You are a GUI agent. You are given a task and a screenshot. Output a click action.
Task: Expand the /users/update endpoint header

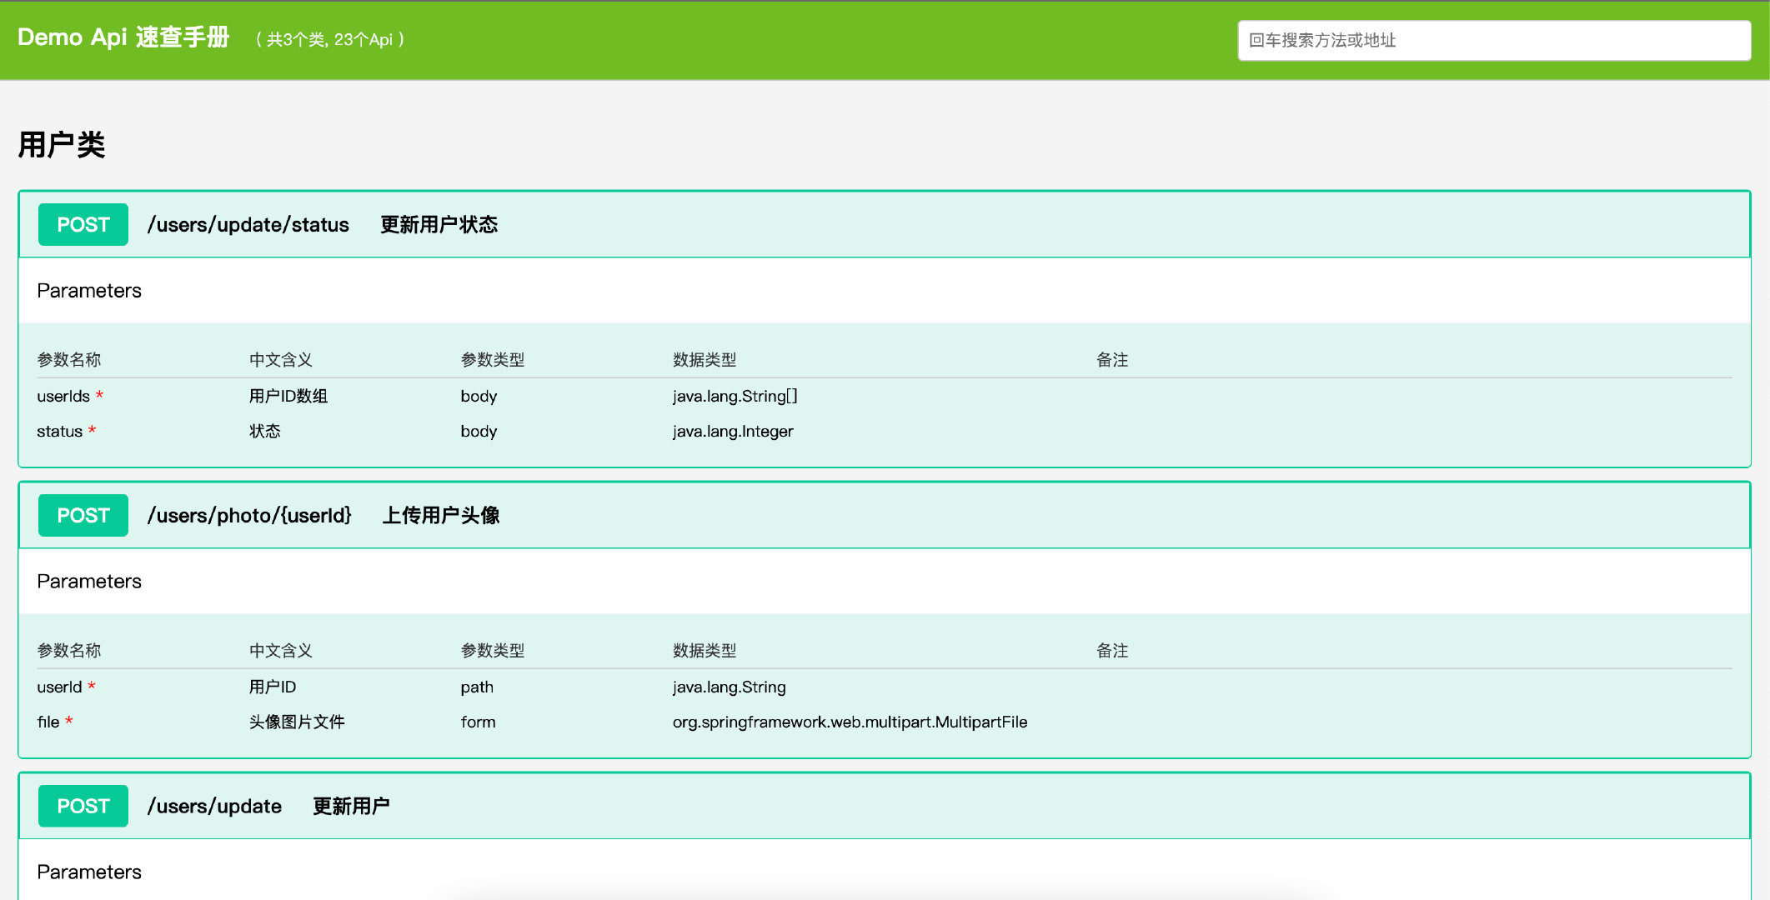pos(1000,807)
